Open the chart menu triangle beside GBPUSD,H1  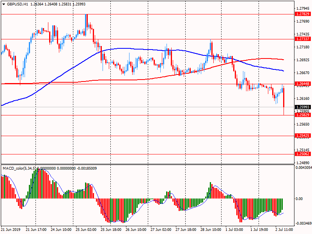[4, 4]
